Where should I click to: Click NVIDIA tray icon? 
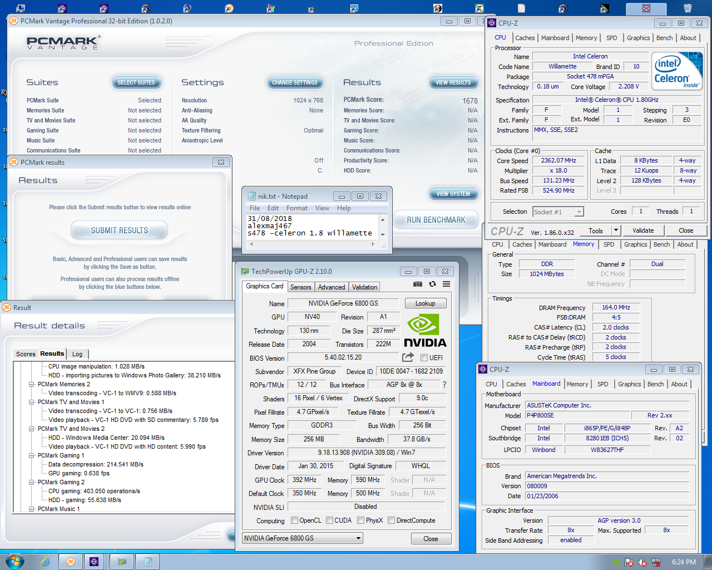coord(616,562)
